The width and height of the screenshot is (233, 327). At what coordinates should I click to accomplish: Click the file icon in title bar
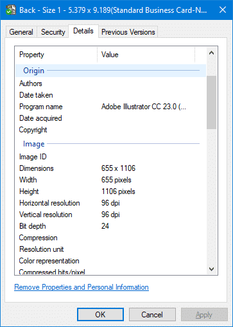tap(11, 10)
